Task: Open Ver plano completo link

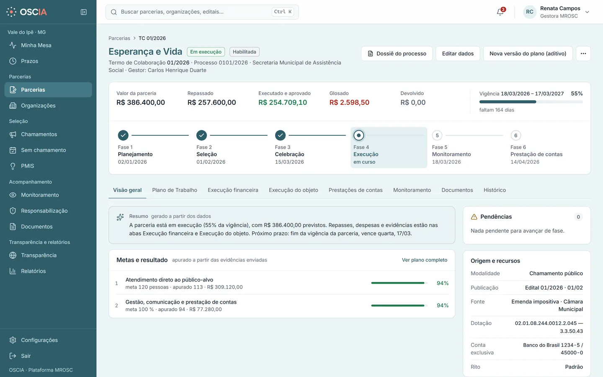Action: tap(425, 260)
